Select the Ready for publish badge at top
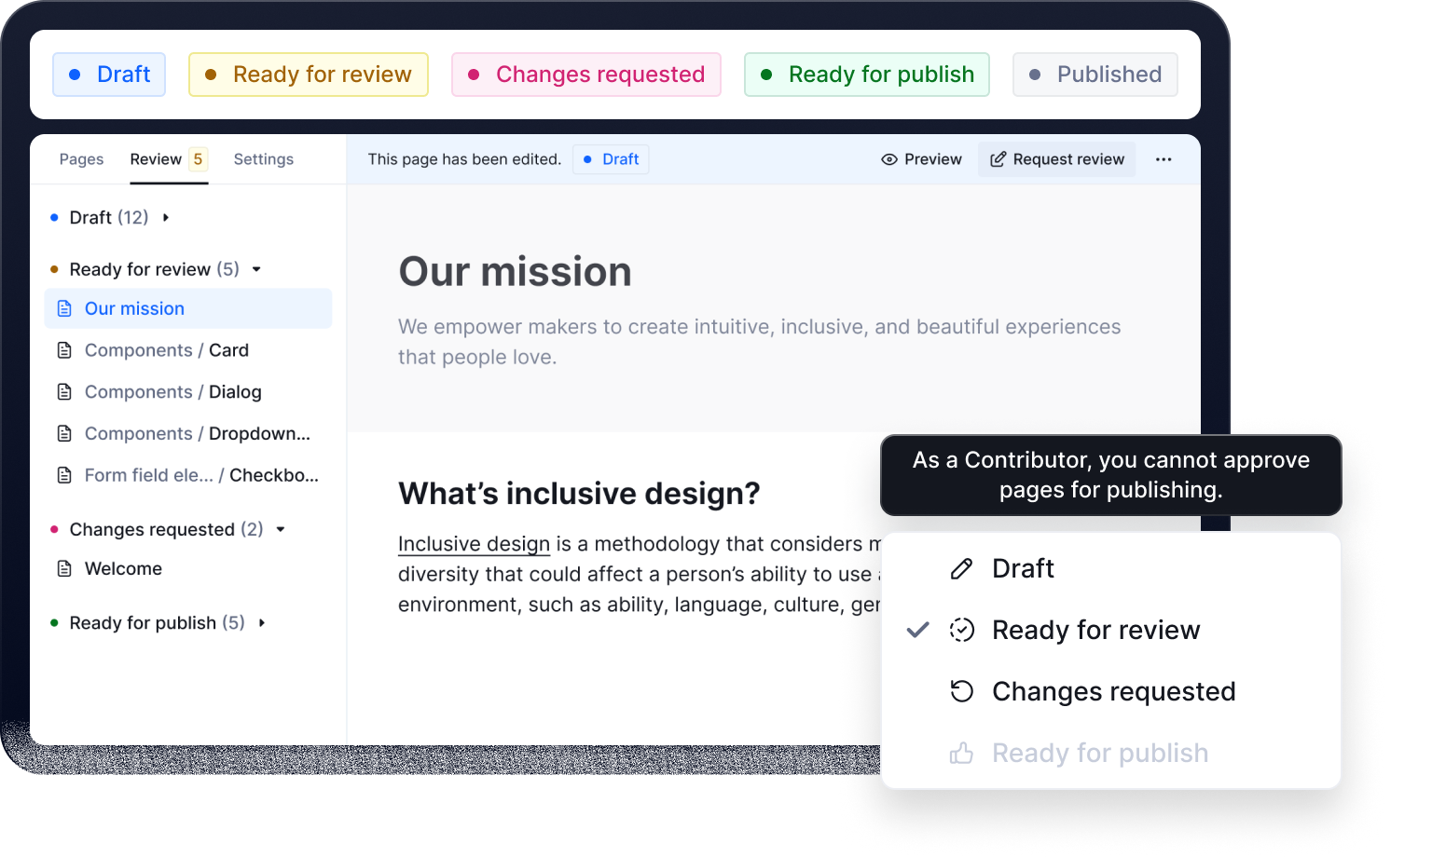 (x=866, y=75)
